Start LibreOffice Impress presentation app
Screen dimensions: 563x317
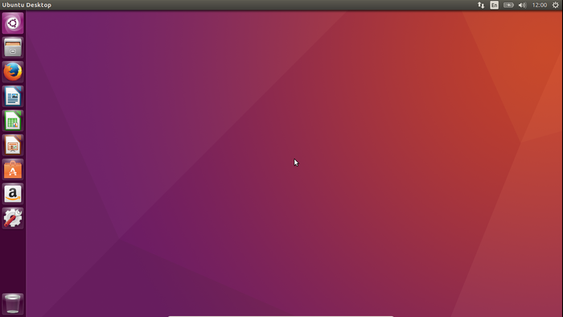13,145
